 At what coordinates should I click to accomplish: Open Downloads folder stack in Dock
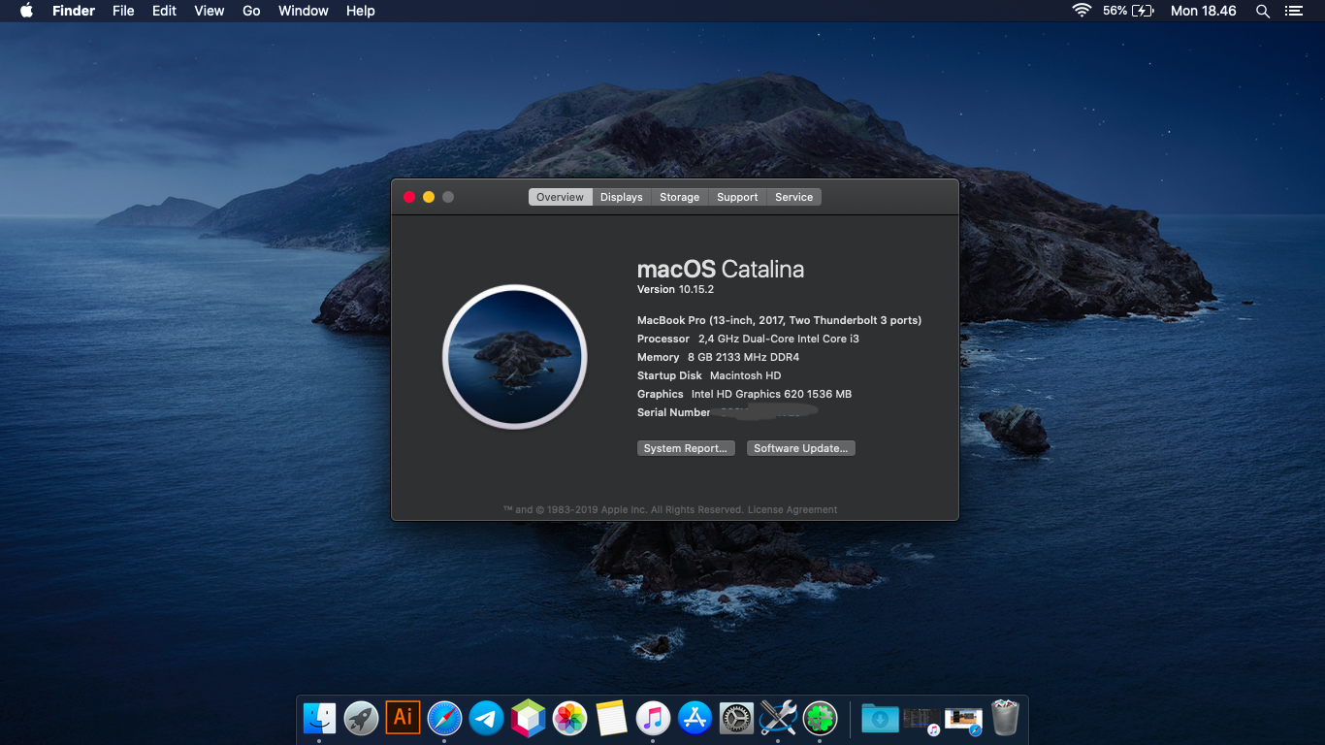pos(880,718)
